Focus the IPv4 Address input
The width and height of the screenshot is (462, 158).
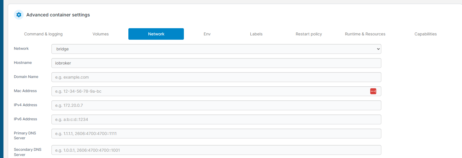216,105
